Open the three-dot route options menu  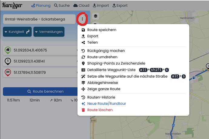point(82,19)
